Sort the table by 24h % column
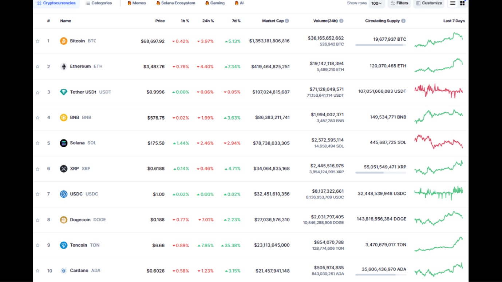Image resolution: width=502 pixels, height=282 pixels. click(x=208, y=21)
